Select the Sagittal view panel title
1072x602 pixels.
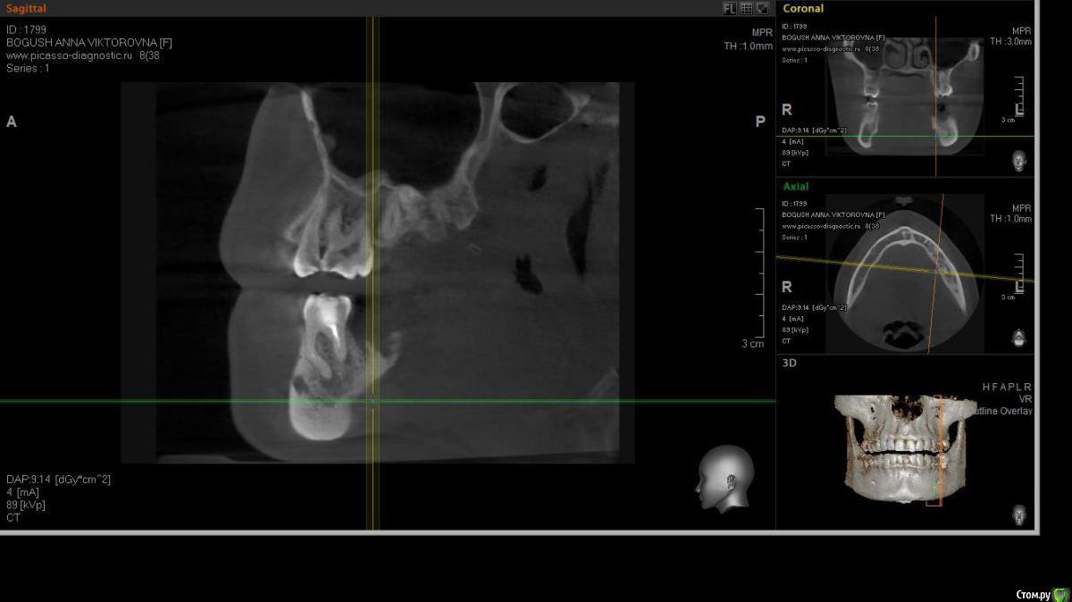point(25,9)
